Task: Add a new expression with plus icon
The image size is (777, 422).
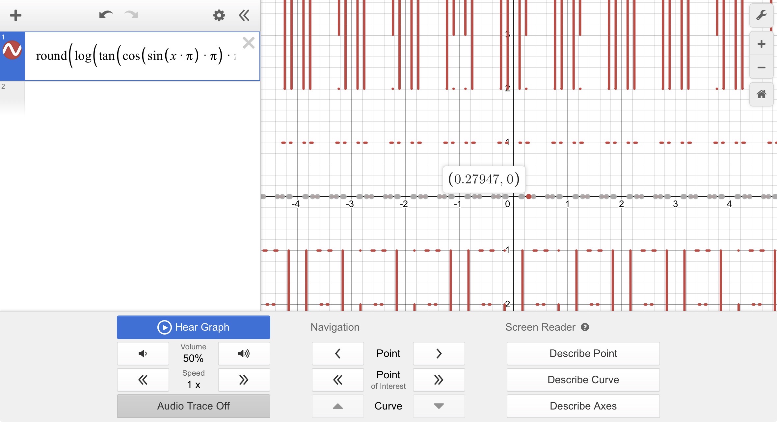Action: tap(15, 15)
